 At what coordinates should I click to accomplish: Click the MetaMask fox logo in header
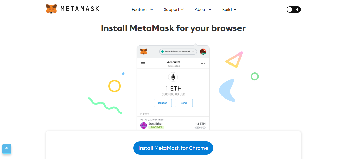coord(51,9)
